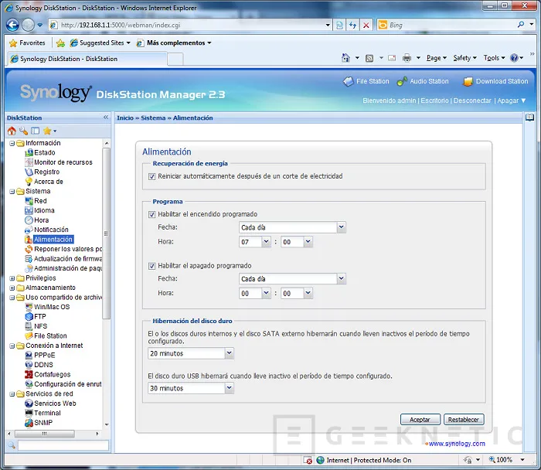Open the www.synology.com link
This screenshot has height=470, width=541.
[457, 444]
